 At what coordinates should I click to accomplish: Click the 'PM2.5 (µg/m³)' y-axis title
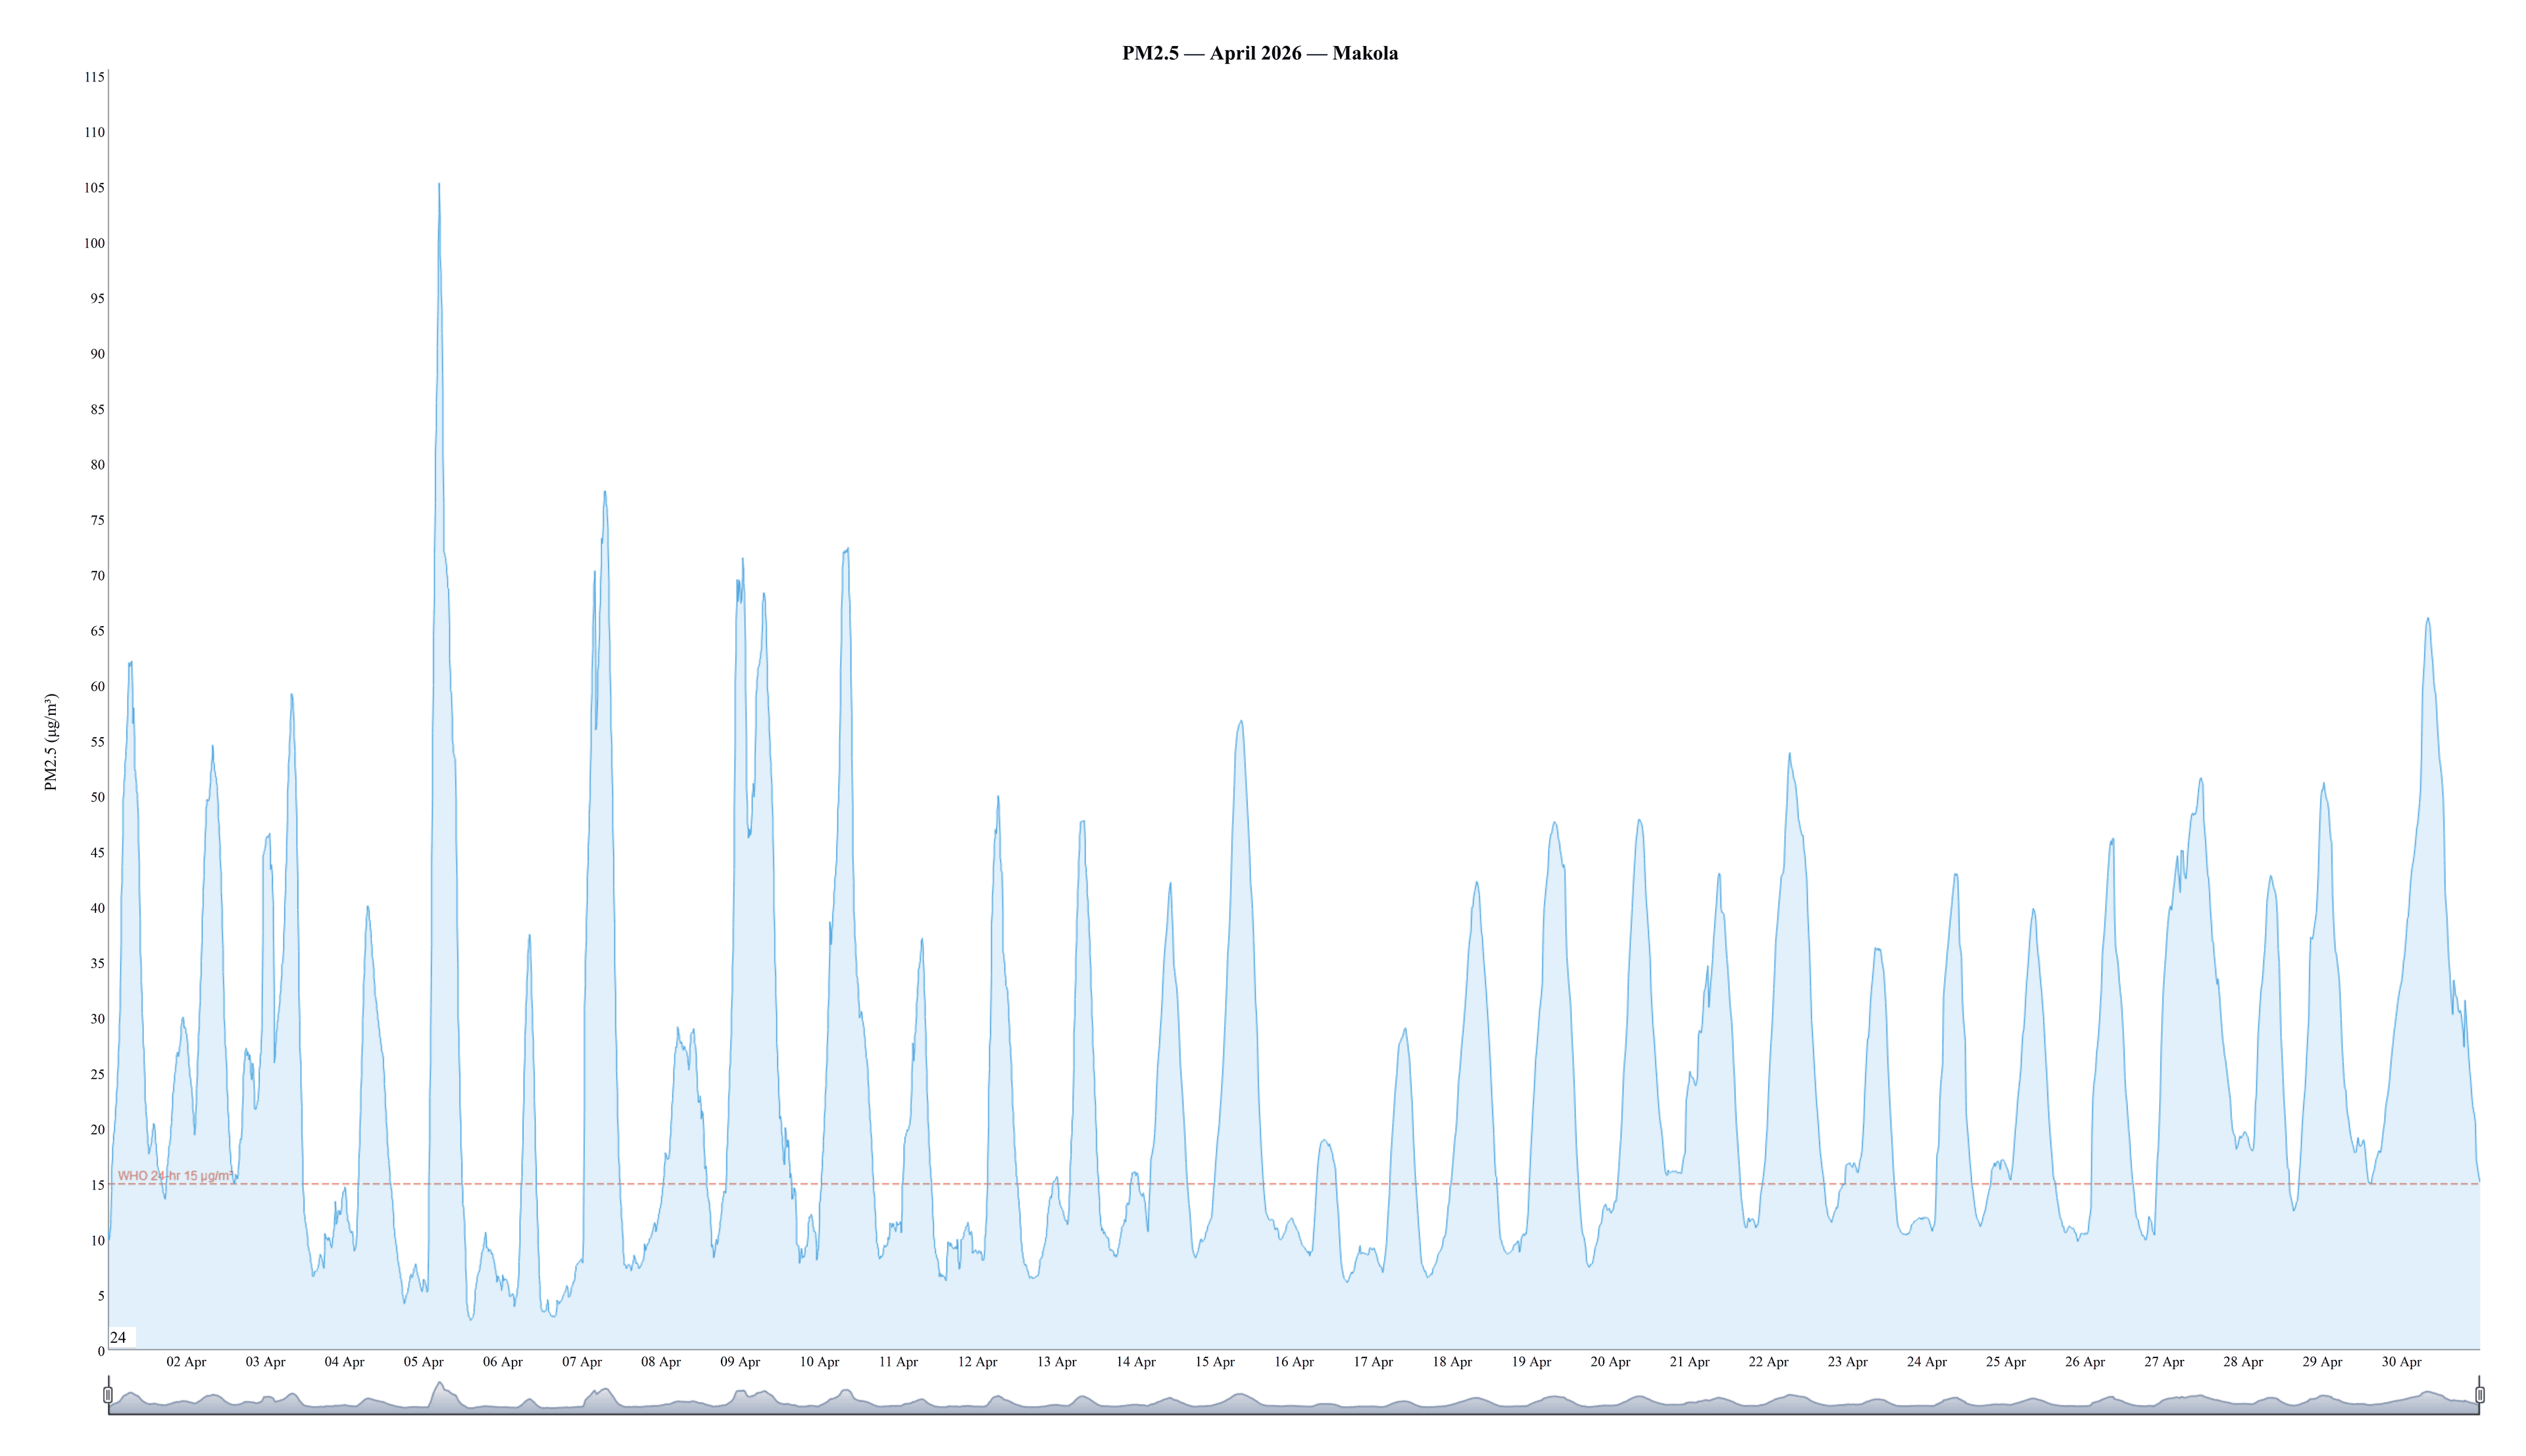point(51,742)
